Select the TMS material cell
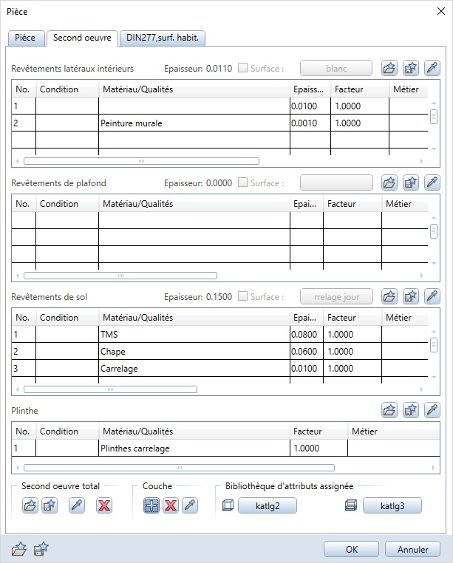The width and height of the screenshot is (453, 563). [x=194, y=334]
